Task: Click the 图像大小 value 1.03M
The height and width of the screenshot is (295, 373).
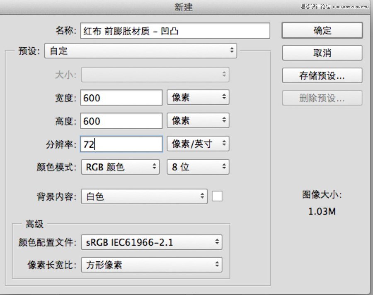Action: pyautogui.click(x=322, y=211)
